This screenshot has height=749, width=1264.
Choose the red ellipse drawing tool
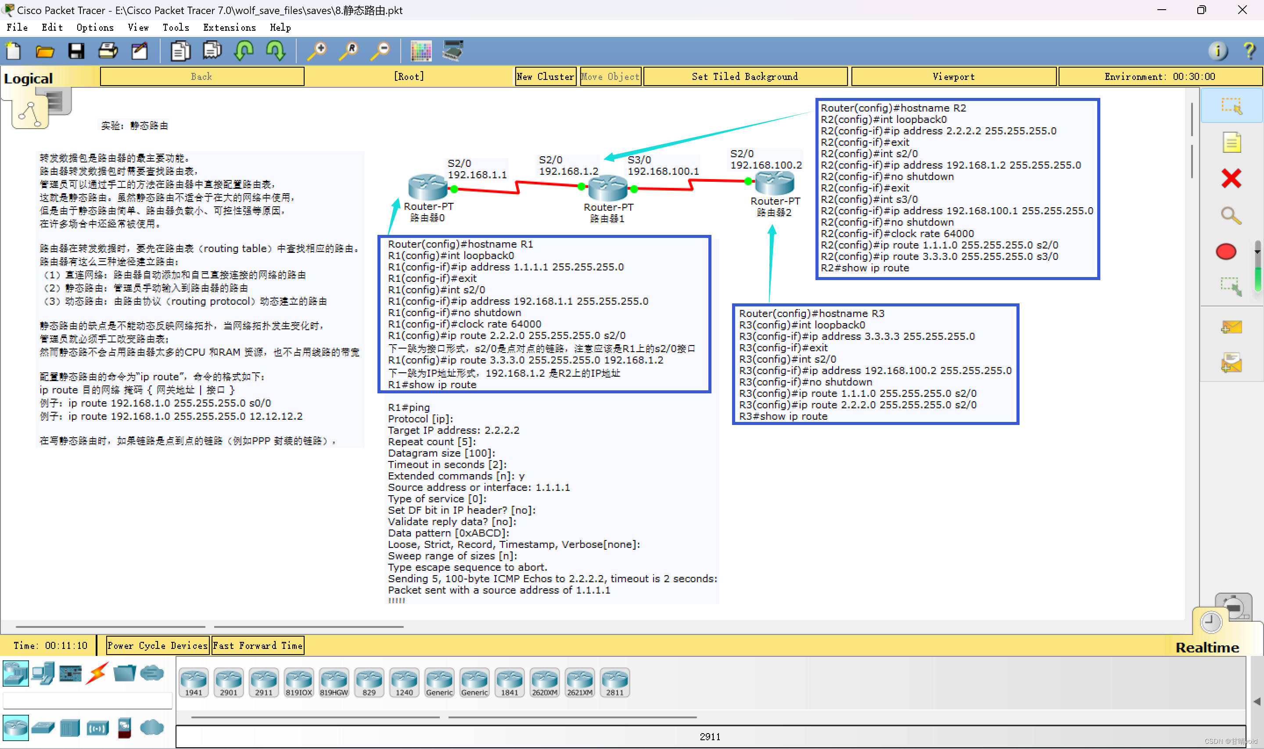tap(1226, 251)
